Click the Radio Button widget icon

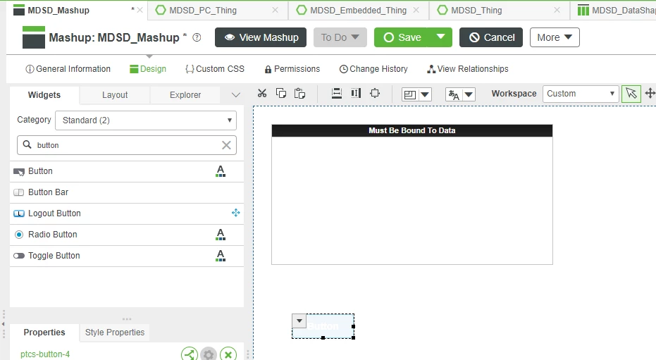click(x=19, y=235)
